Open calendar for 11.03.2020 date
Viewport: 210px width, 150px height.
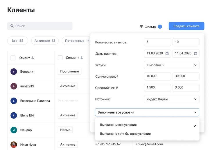click(x=167, y=54)
